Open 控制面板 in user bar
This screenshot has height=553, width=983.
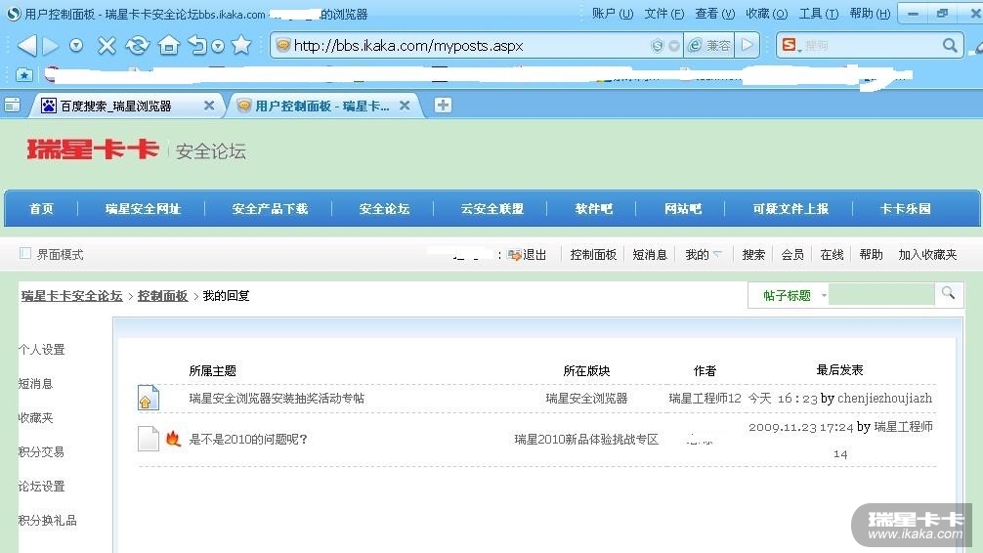pyautogui.click(x=592, y=255)
